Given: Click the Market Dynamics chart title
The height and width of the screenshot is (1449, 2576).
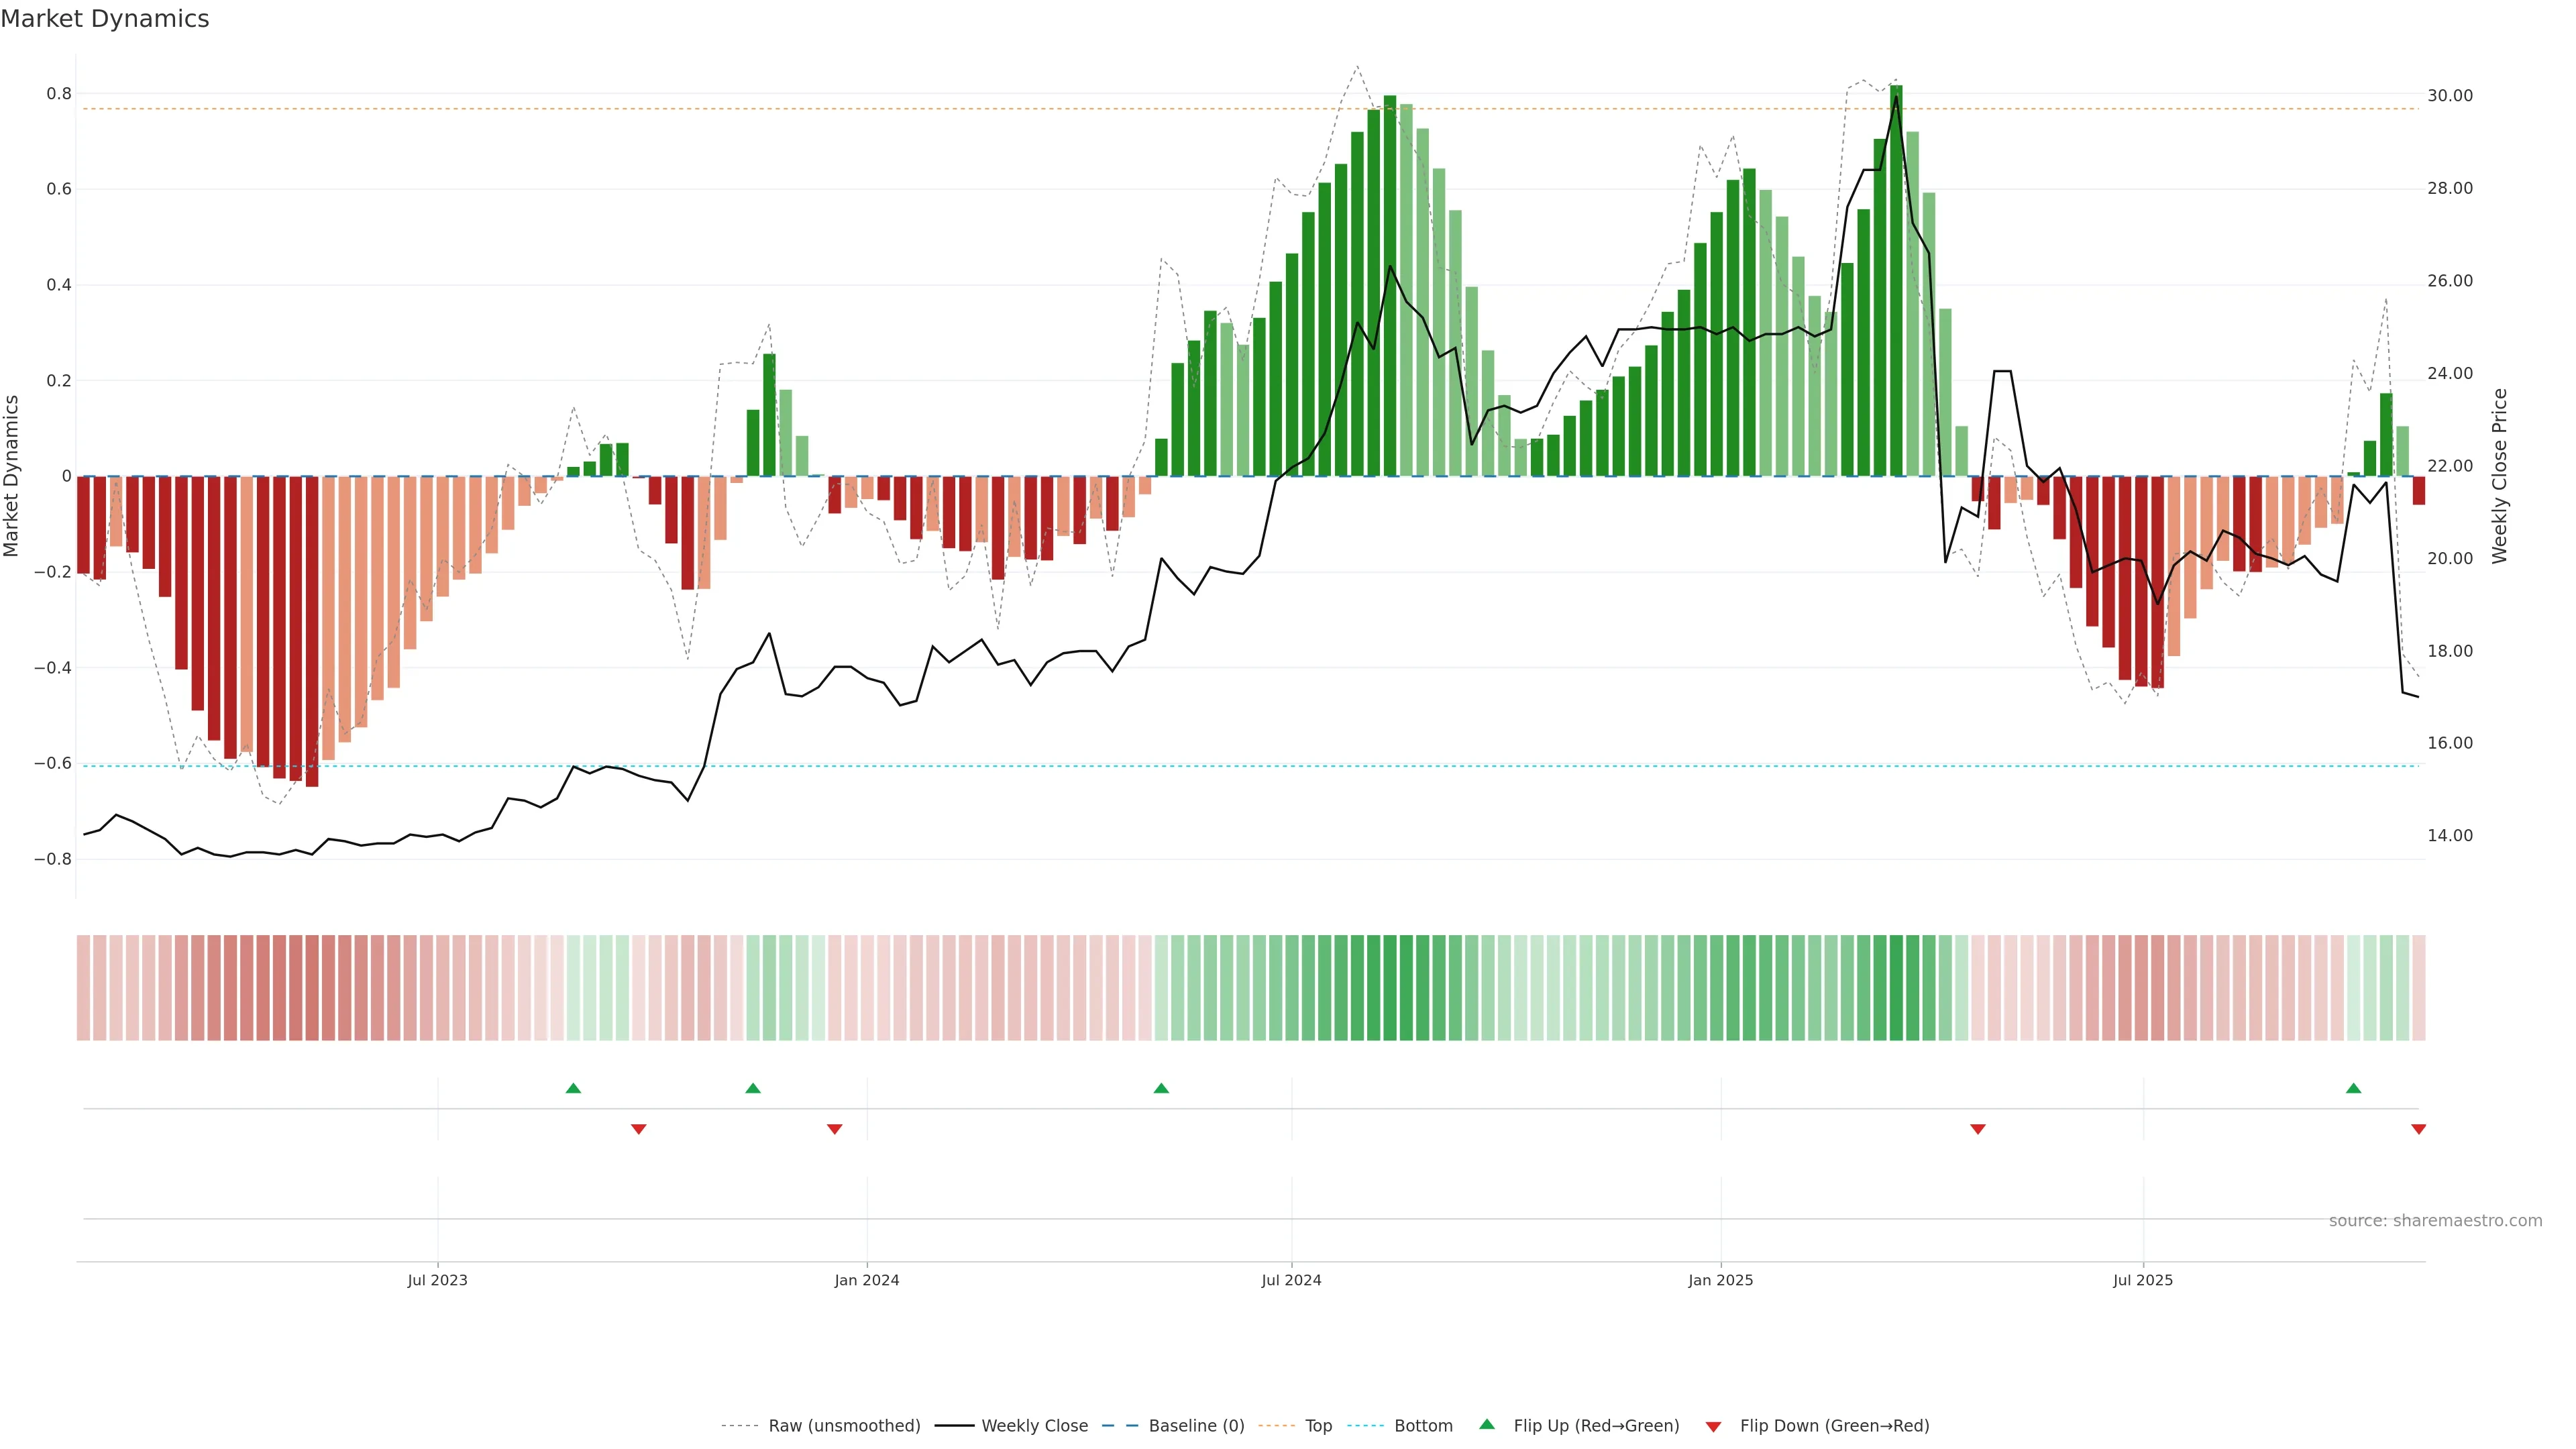Looking at the screenshot, I should click(105, 19).
